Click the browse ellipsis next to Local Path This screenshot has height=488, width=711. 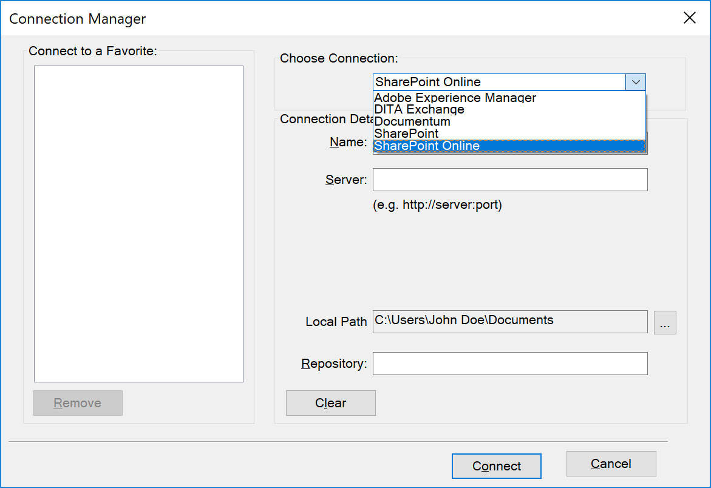coord(665,322)
